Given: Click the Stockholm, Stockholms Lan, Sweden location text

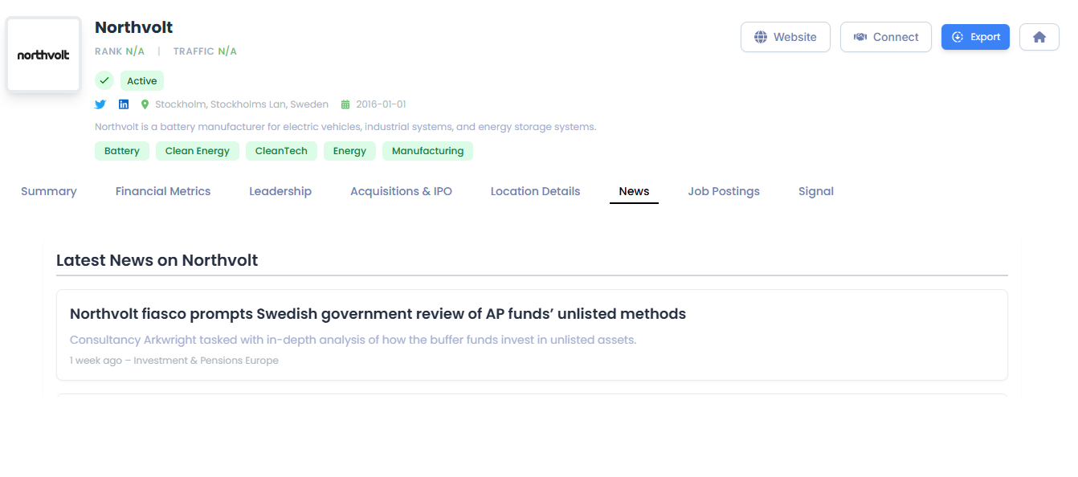Looking at the screenshot, I should (242, 104).
